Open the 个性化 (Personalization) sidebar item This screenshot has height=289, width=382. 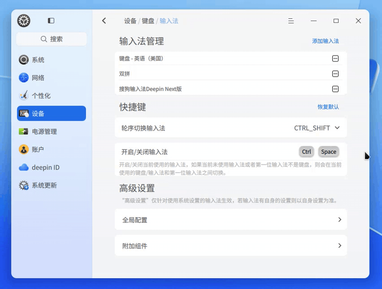tap(52, 96)
